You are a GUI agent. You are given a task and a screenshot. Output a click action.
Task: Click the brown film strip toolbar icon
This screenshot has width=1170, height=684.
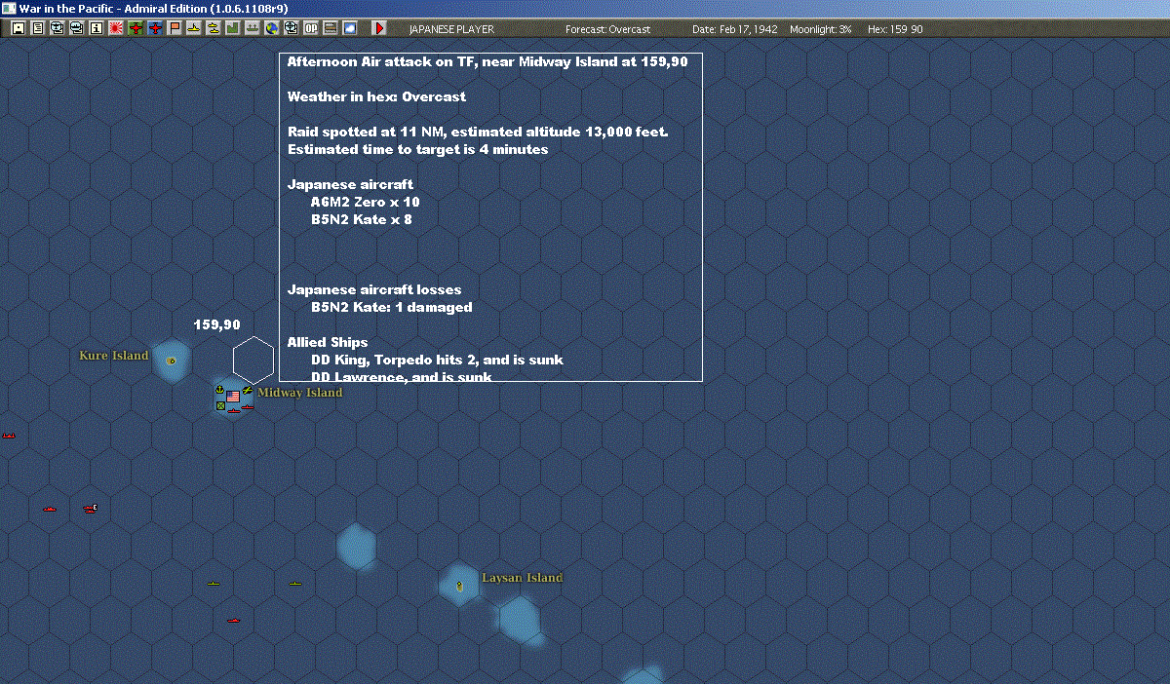(x=330, y=28)
